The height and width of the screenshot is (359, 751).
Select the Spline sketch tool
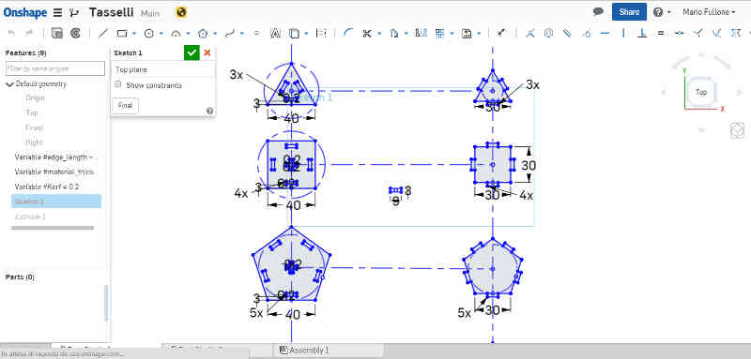point(230,33)
